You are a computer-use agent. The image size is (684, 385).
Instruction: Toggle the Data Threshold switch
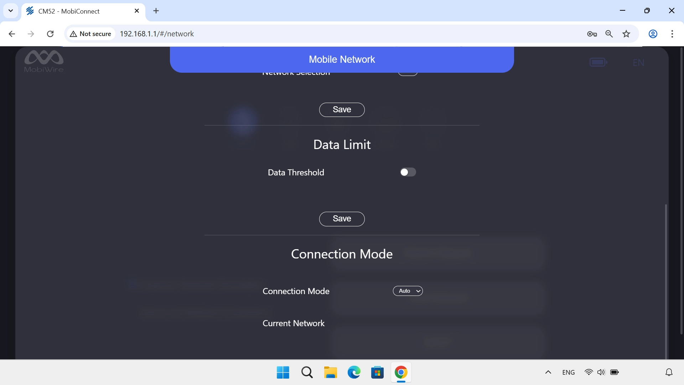(408, 172)
